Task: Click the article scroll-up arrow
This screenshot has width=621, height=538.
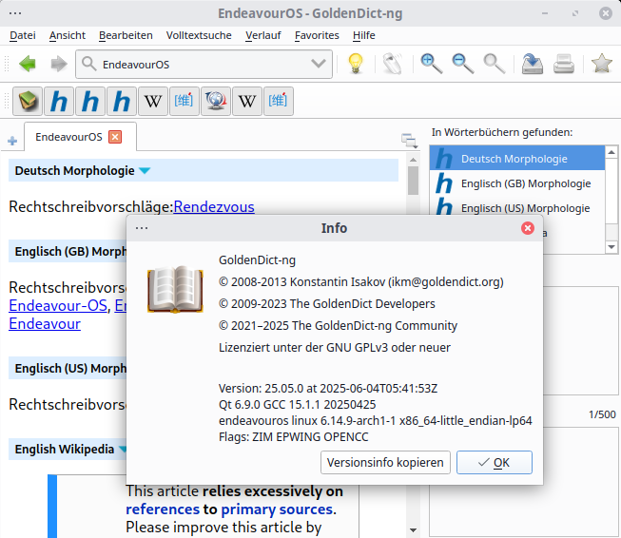Action: coord(413,160)
